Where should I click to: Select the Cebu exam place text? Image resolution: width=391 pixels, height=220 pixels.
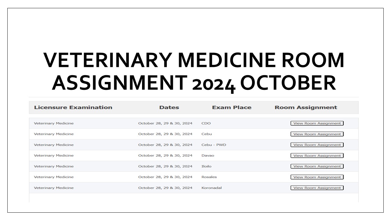coord(206,134)
